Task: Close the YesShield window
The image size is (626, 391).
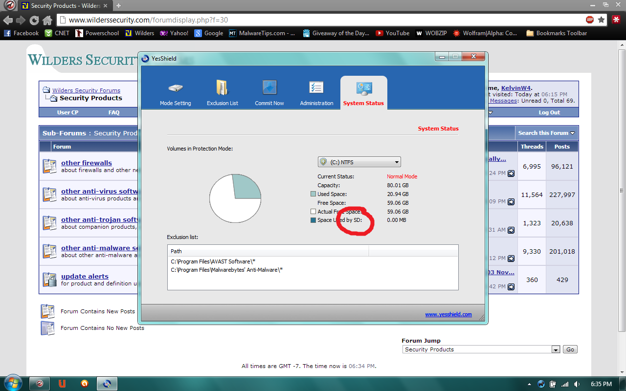Action: click(x=473, y=56)
